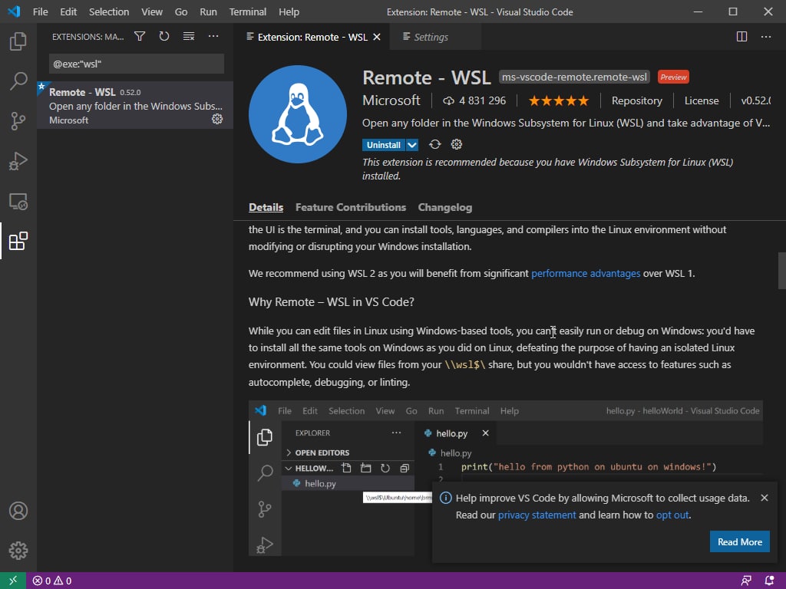
Task: Open Remote Explorer view in activity bar
Action: pyautogui.click(x=18, y=202)
